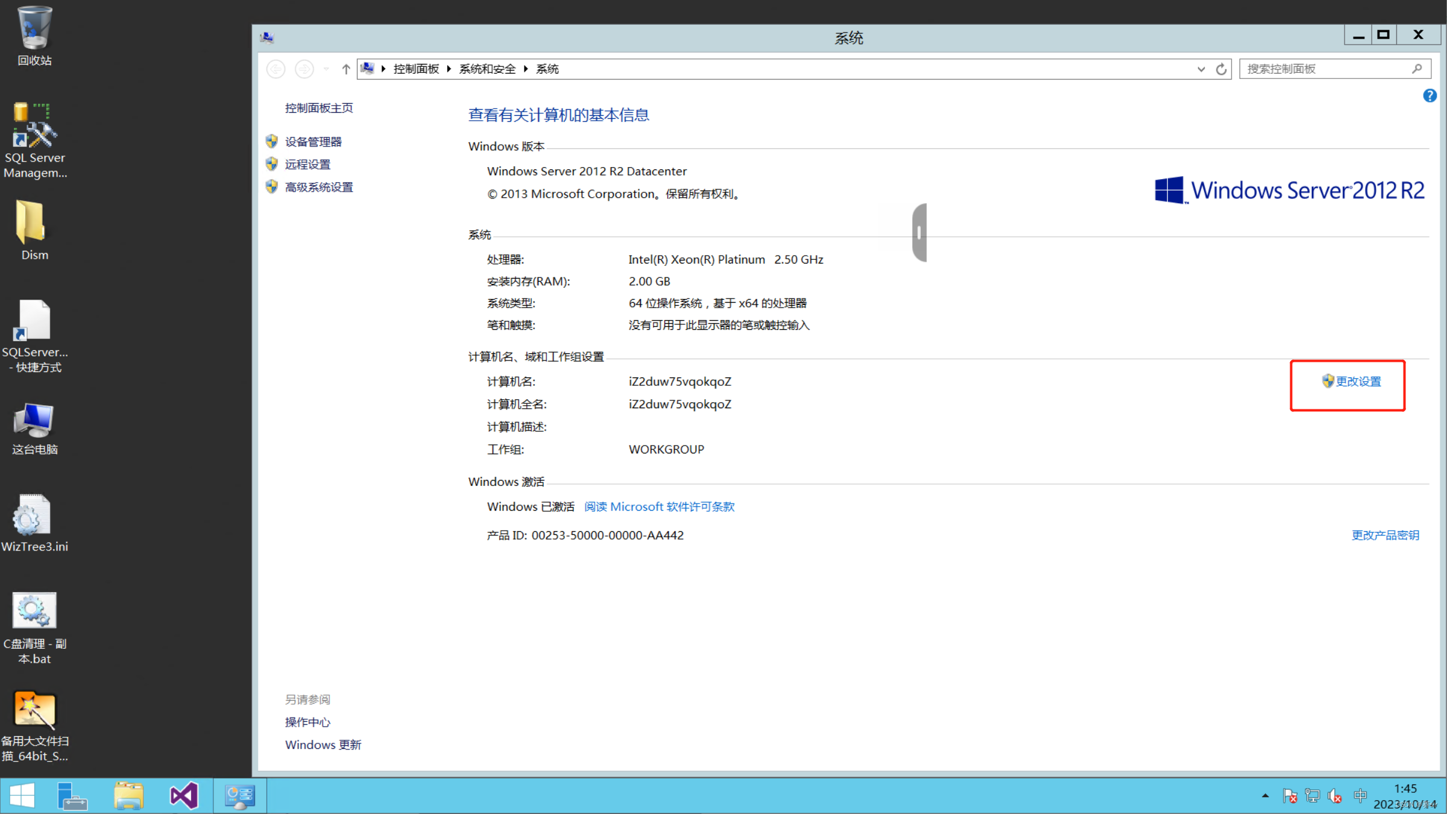
Task: Click the product ID 00253-50000-00000-AA442
Action: [608, 535]
